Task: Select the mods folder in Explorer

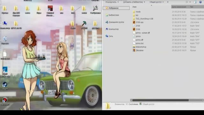Action: tap(137, 12)
